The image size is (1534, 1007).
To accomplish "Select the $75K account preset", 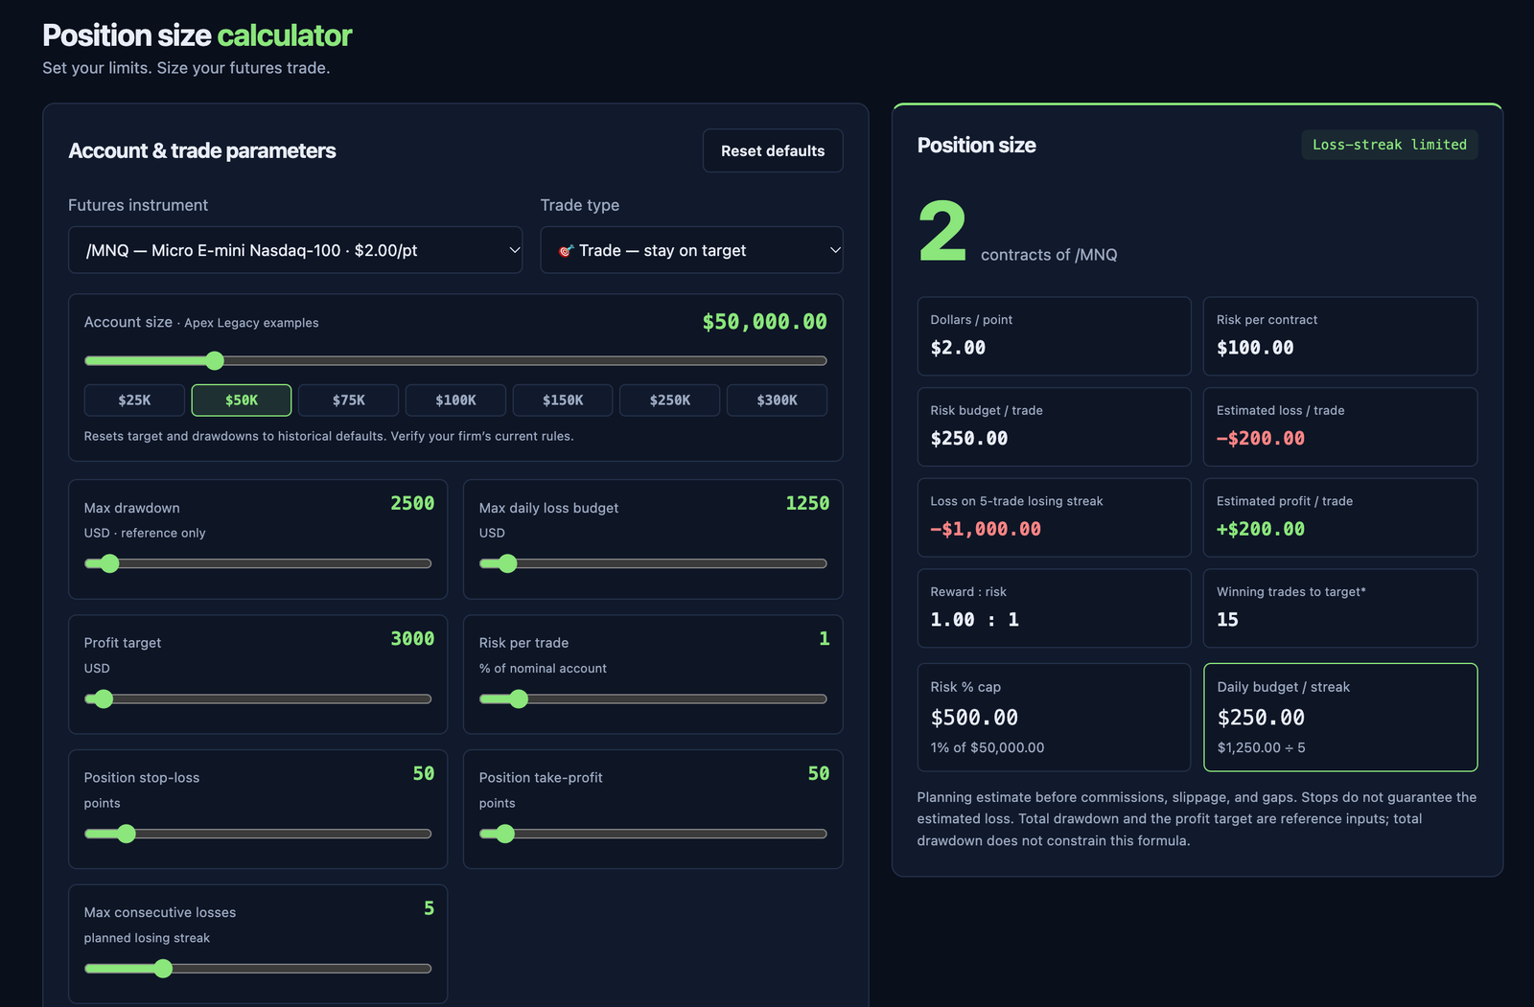I will click(x=349, y=401).
